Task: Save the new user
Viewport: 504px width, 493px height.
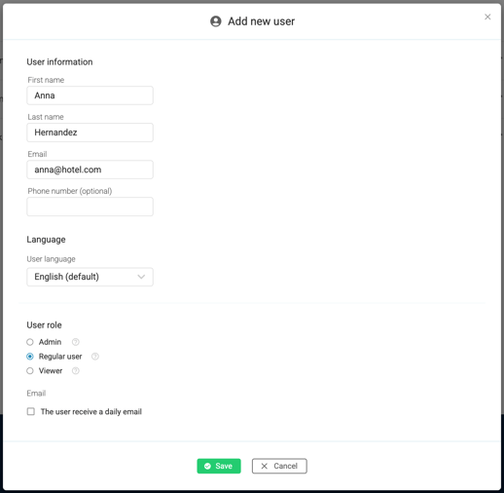Action: pos(219,466)
